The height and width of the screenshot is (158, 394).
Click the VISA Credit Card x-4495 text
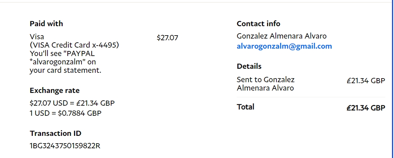point(74,45)
